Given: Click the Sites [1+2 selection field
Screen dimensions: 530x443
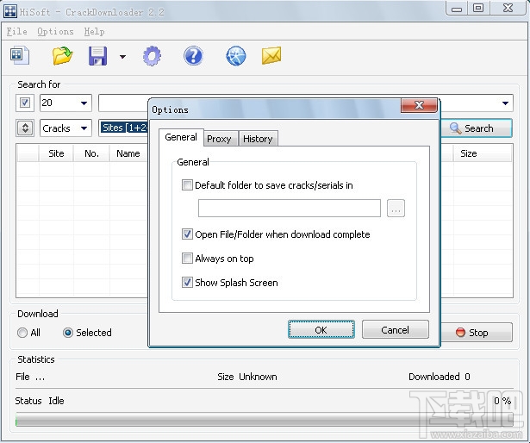Looking at the screenshot, I should (x=124, y=128).
